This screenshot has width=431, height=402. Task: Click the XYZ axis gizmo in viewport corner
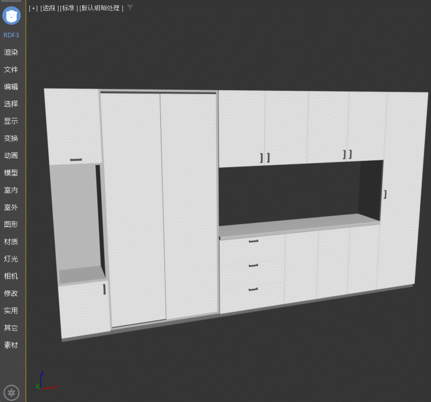pos(44,382)
